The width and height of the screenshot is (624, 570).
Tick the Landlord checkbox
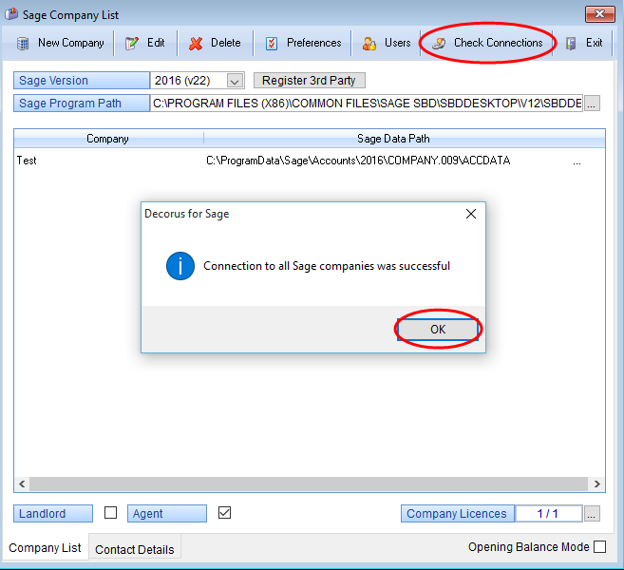click(x=110, y=513)
